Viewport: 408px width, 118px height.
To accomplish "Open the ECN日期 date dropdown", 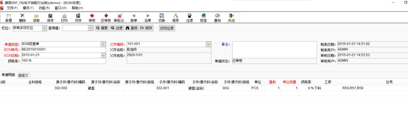I will (x=103, y=55).
